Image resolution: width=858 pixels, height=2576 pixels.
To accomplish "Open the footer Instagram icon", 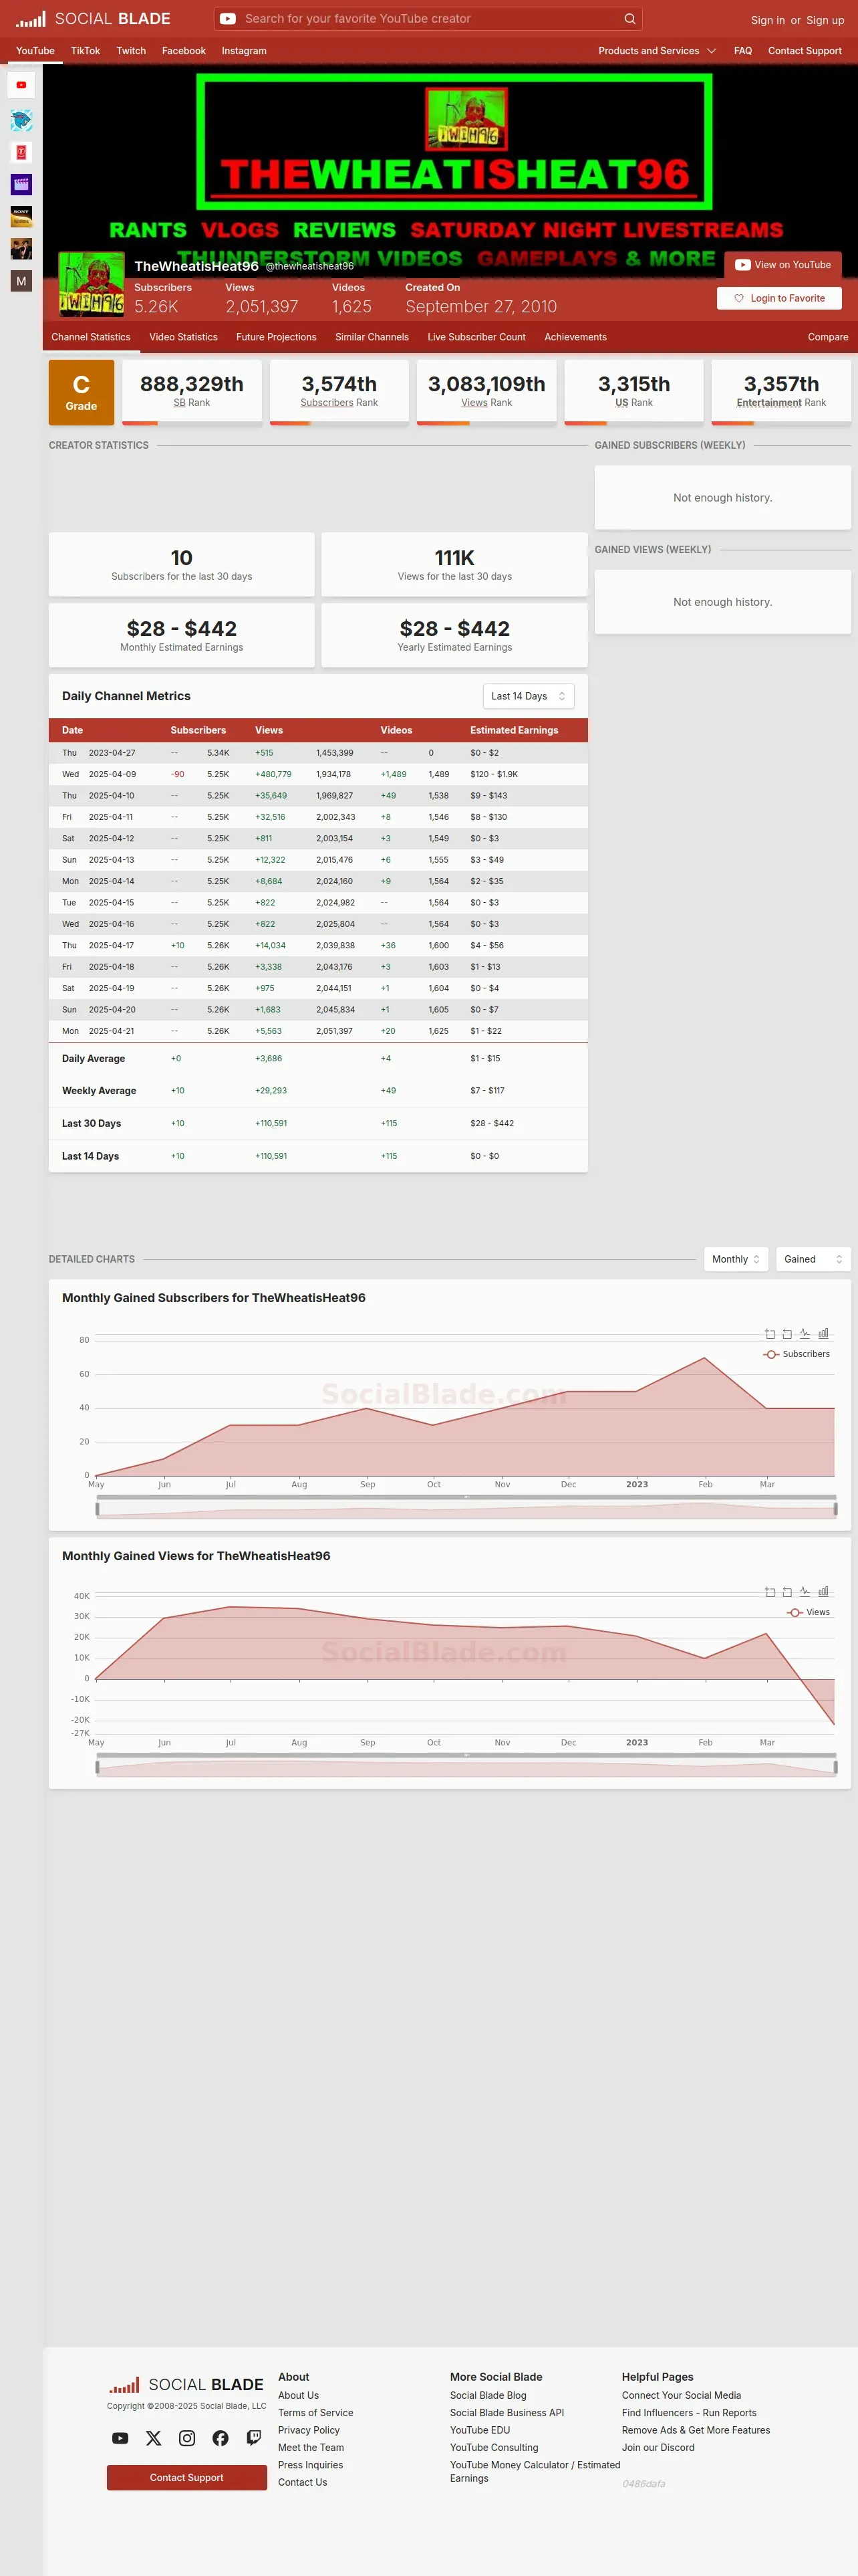I will [x=187, y=2438].
